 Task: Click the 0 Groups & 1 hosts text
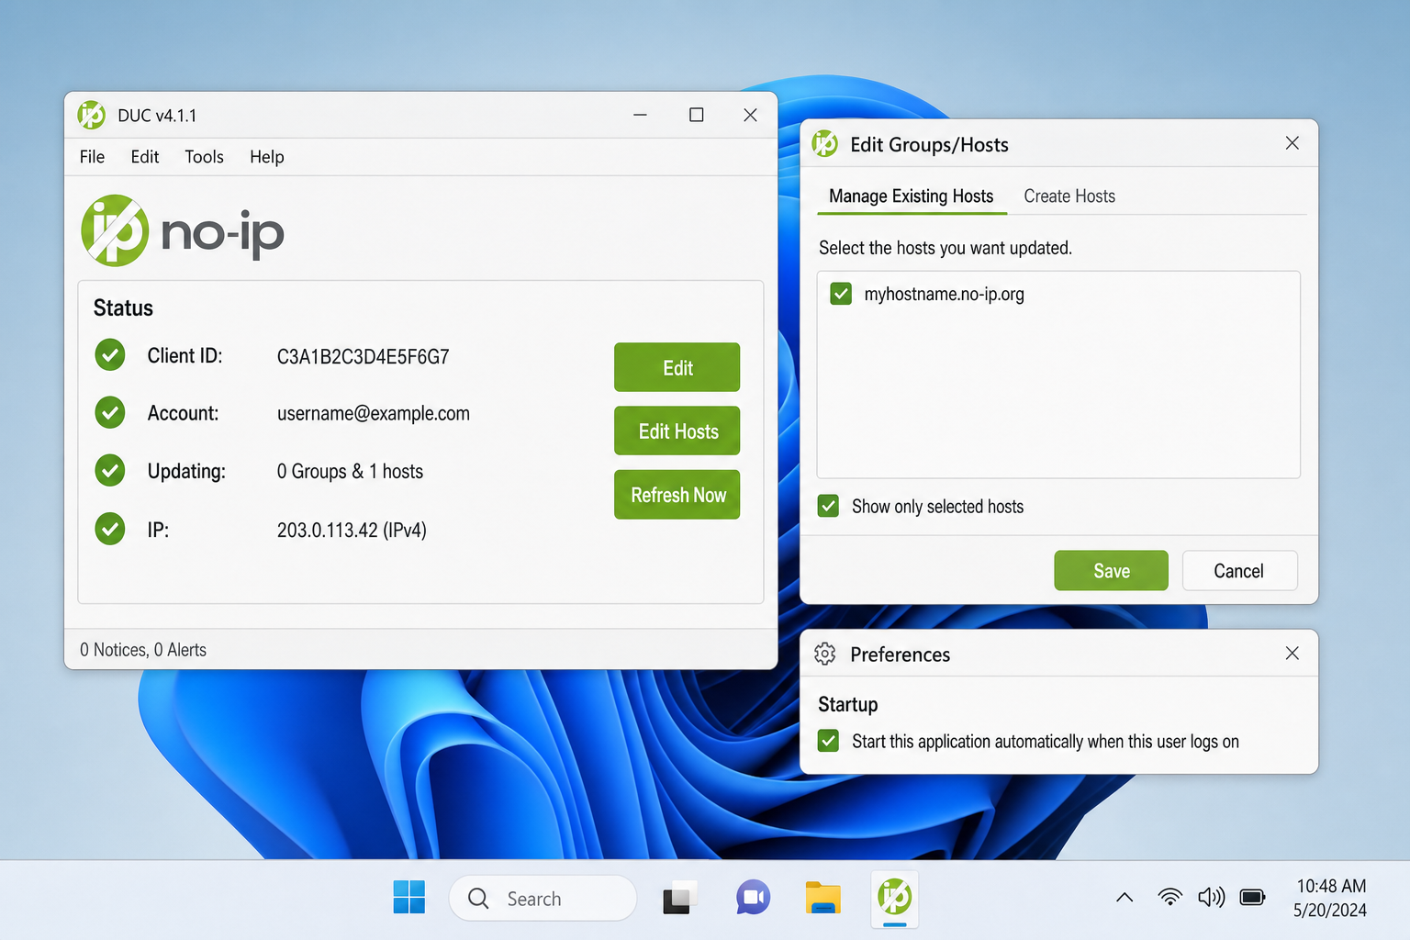(x=350, y=471)
